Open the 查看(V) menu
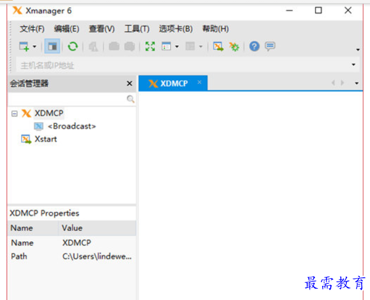Viewport: 370px width, 300px height. coord(102,29)
